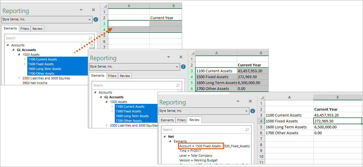Open the Style Sense, Inc. dropdown in the rearmost pane

[x=90, y=20]
